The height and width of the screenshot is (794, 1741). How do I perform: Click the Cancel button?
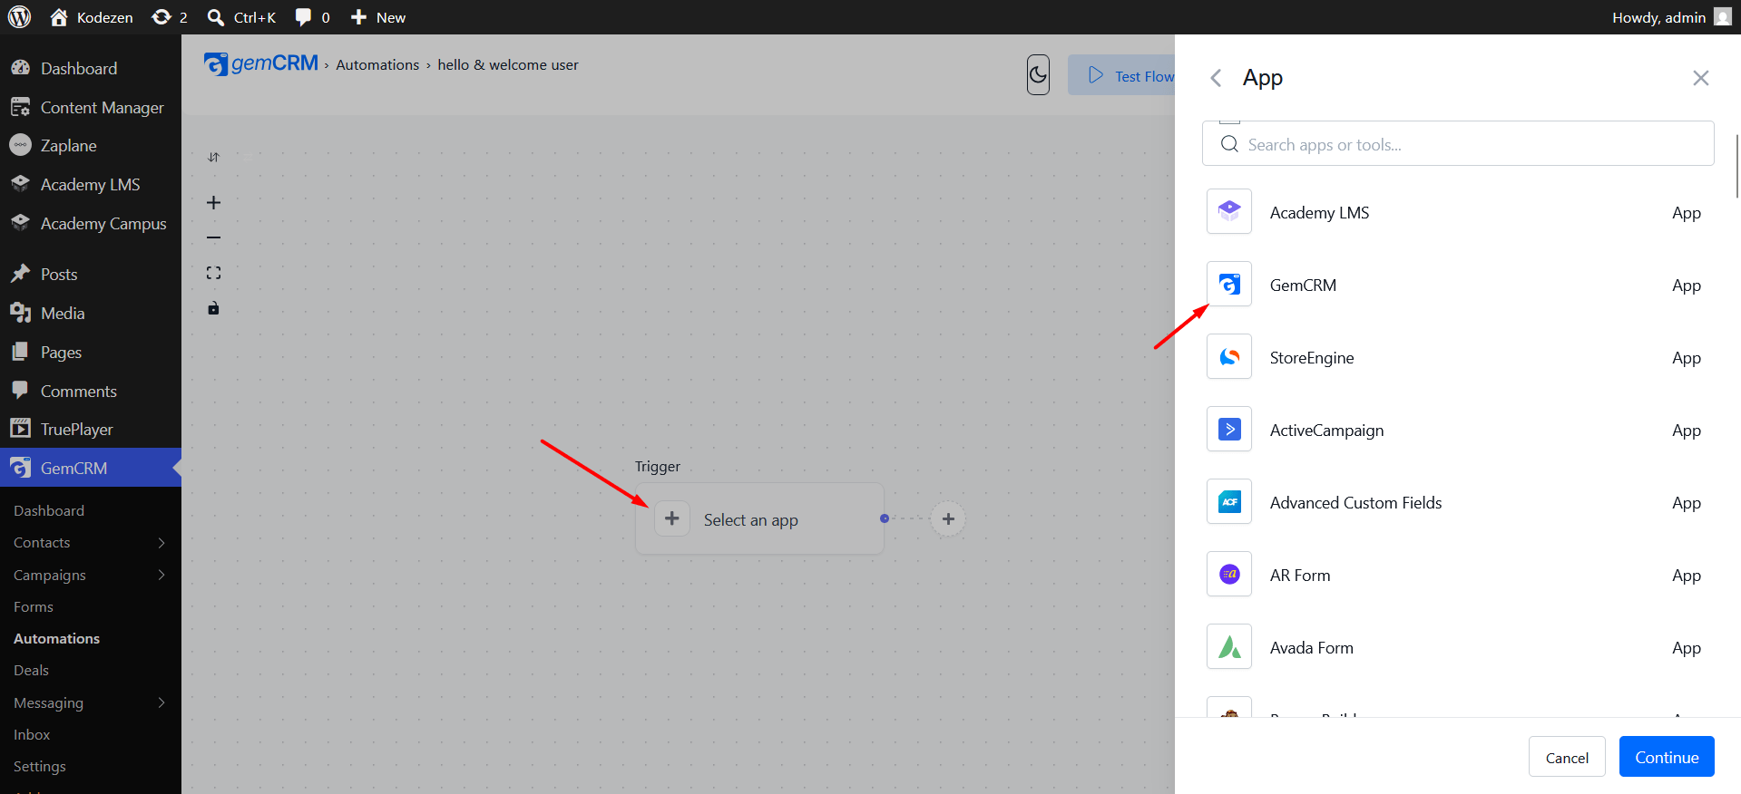[x=1567, y=757]
